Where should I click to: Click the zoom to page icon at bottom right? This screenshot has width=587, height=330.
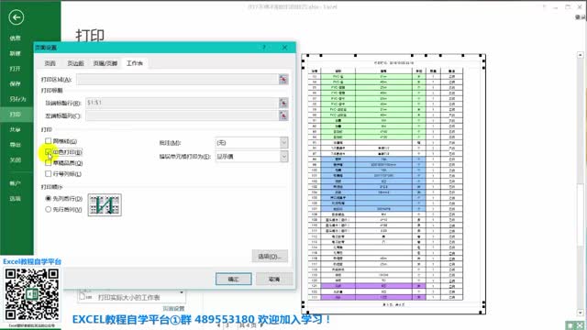[581, 326]
